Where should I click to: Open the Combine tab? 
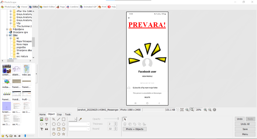point(73,7)
